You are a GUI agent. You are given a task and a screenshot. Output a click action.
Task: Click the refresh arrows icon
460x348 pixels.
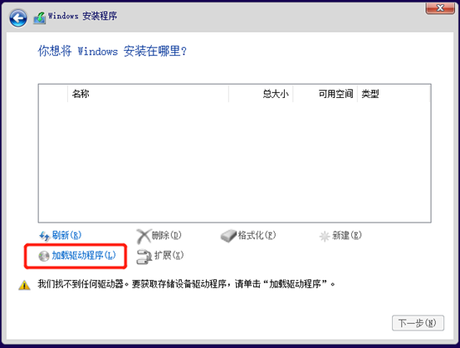click(45, 236)
